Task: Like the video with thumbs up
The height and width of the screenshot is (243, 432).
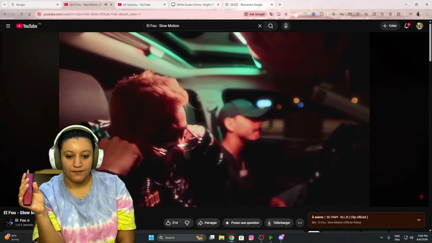Action: 172,223
